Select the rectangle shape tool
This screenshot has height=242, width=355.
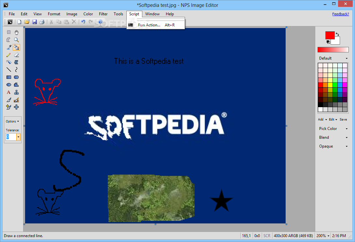(x=8, y=77)
